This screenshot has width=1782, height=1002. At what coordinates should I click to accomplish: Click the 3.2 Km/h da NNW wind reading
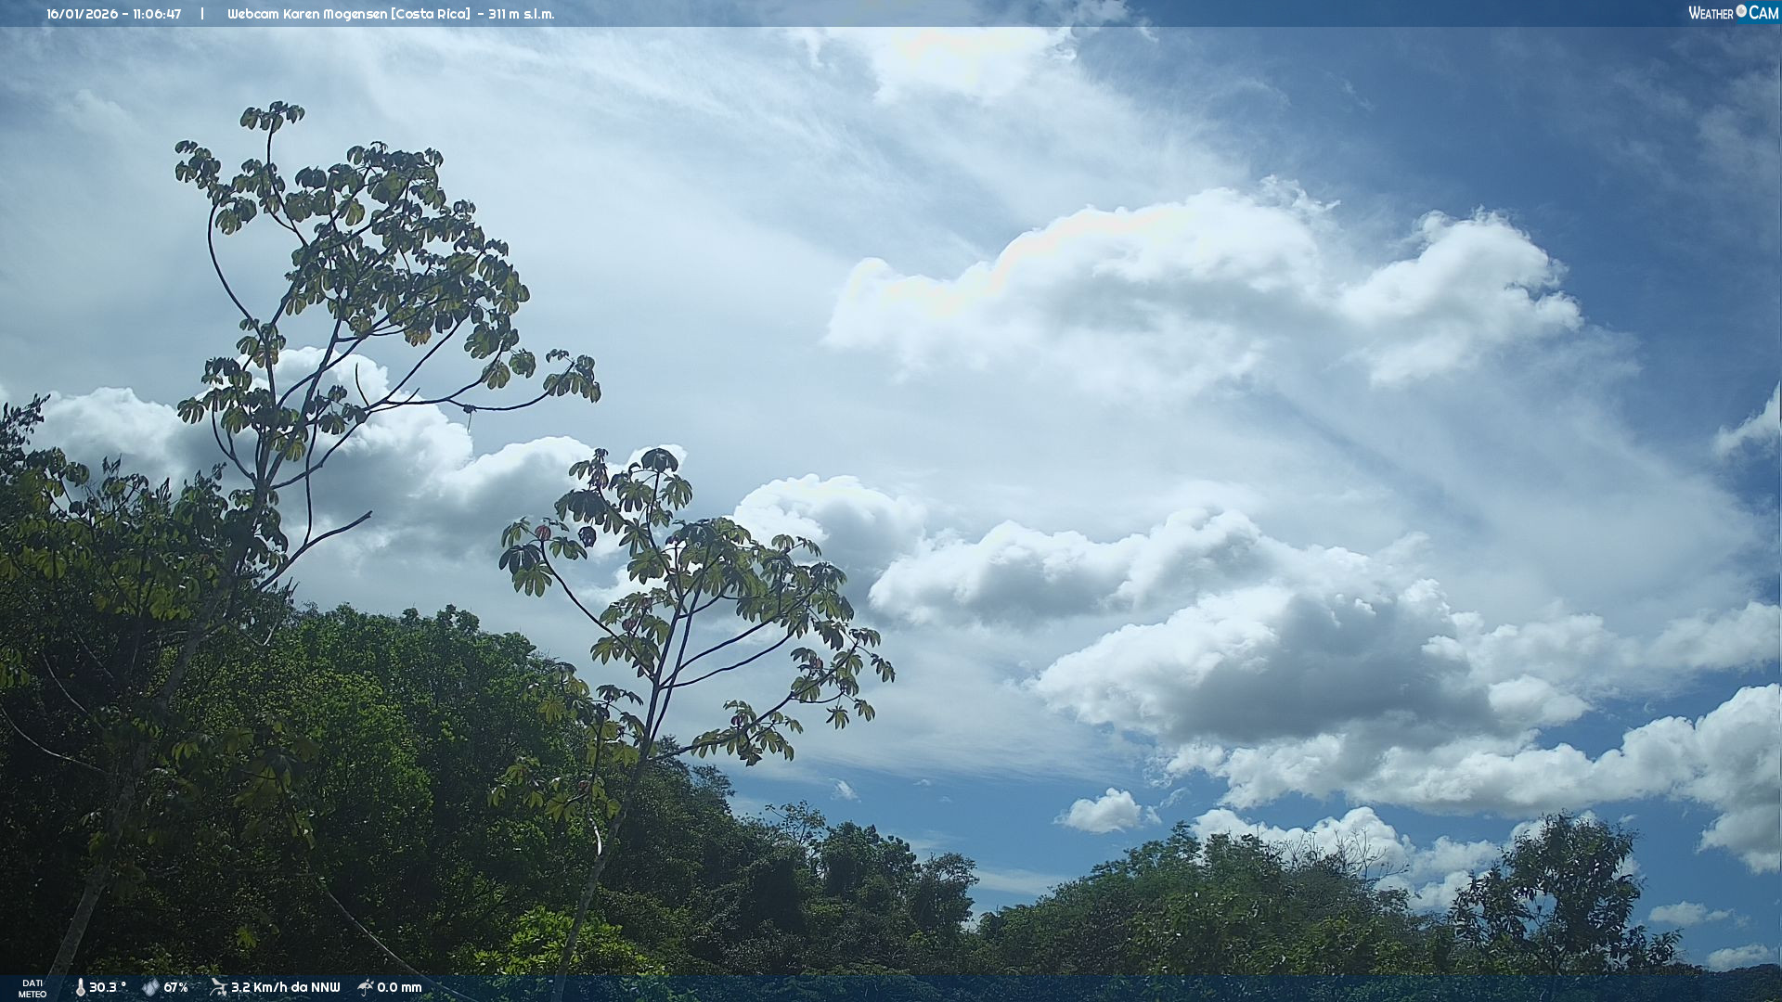(x=285, y=987)
